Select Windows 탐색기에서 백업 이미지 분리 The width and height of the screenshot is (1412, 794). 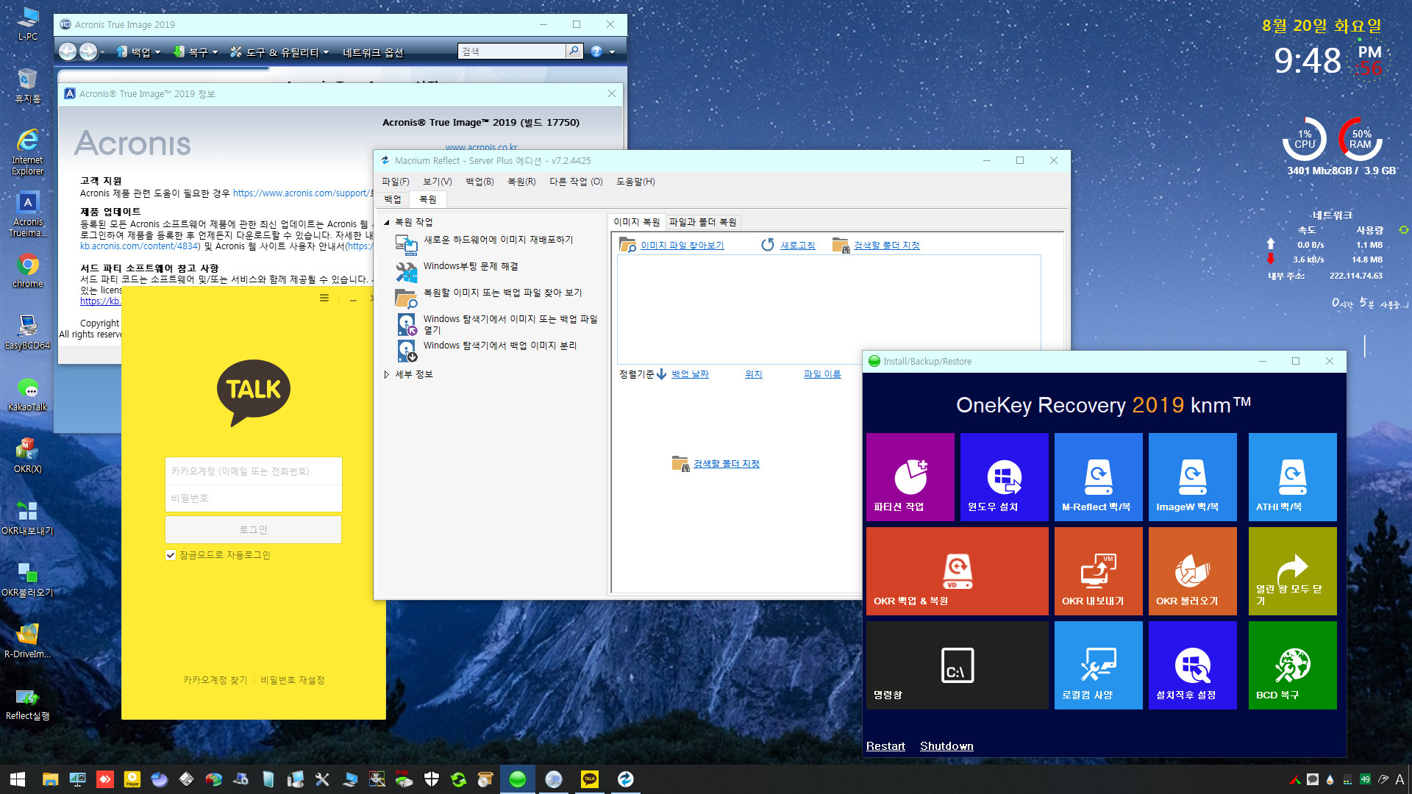click(500, 346)
